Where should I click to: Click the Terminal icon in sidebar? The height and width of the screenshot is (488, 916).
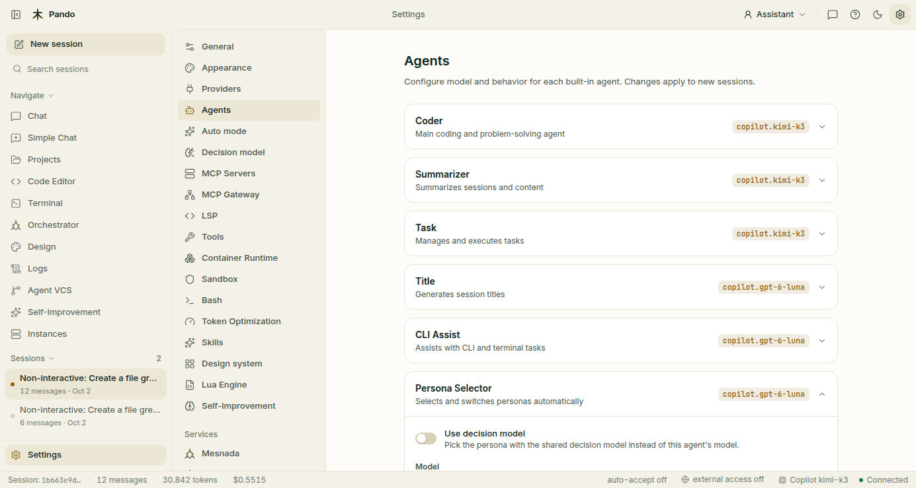pos(16,203)
